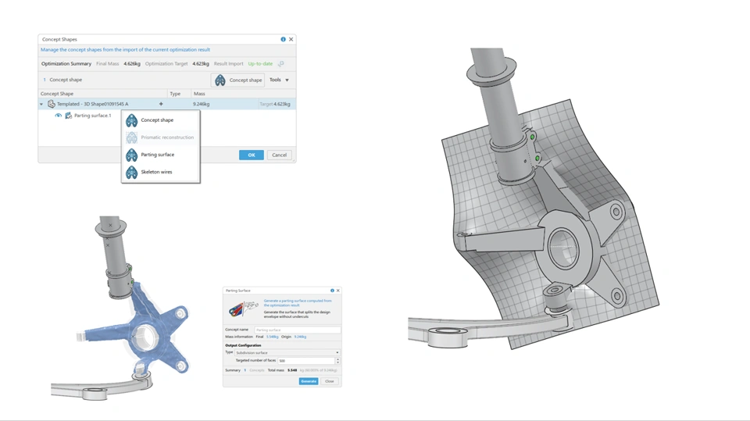
Task: Open the Type Subdivision surface dropdown
Action: click(x=287, y=352)
